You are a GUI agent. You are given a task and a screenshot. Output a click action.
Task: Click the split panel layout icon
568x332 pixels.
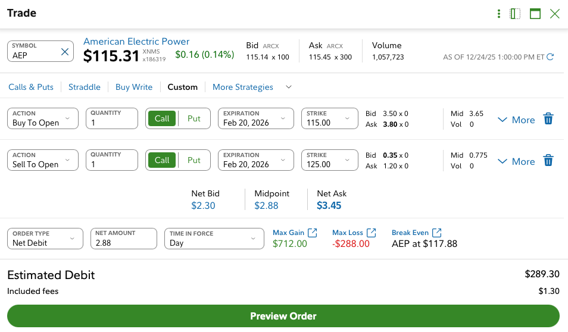click(x=516, y=14)
